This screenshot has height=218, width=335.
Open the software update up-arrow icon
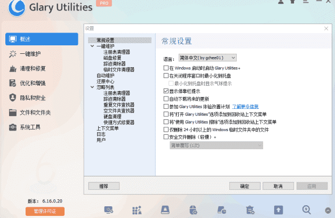tap(278, 210)
